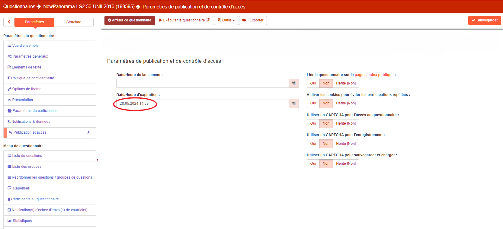This screenshot has width=503, height=229.
Task: Open the page d'index publique link
Action: (x=374, y=75)
